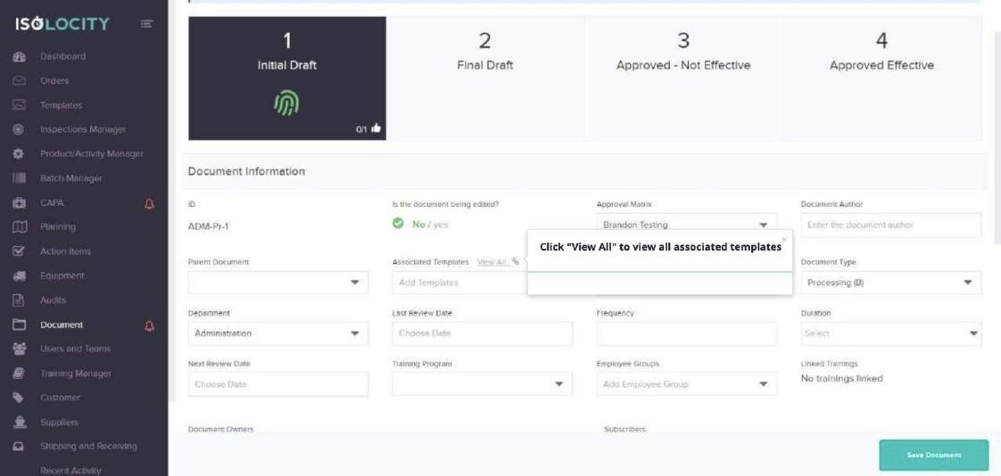Click the Next Review Date field
The image size is (1001, 476).
click(277, 384)
